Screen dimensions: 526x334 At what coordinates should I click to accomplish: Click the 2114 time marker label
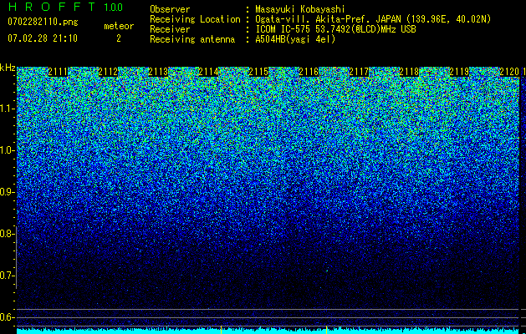(x=208, y=72)
